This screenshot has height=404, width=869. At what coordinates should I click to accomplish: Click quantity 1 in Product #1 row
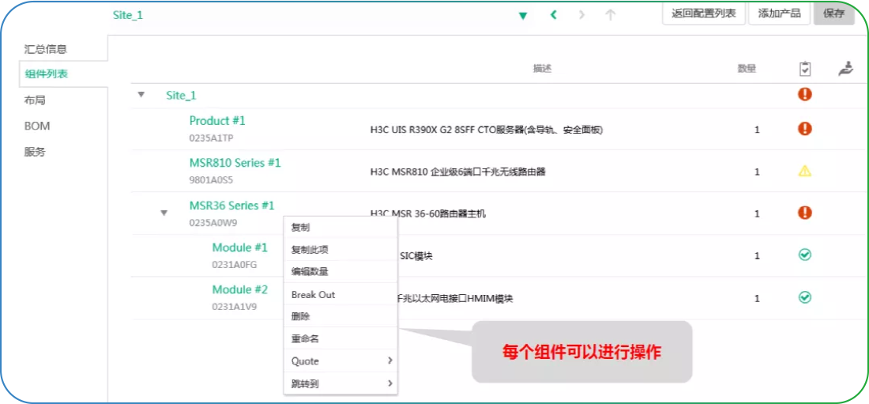[x=757, y=130]
